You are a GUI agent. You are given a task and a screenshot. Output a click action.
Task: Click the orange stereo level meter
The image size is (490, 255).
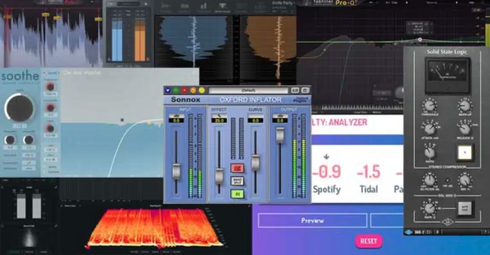pos(140,40)
